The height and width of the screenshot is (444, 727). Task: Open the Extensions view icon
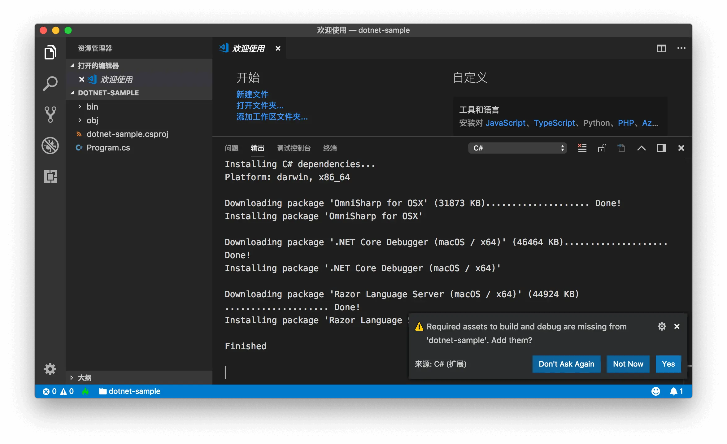[x=50, y=177]
